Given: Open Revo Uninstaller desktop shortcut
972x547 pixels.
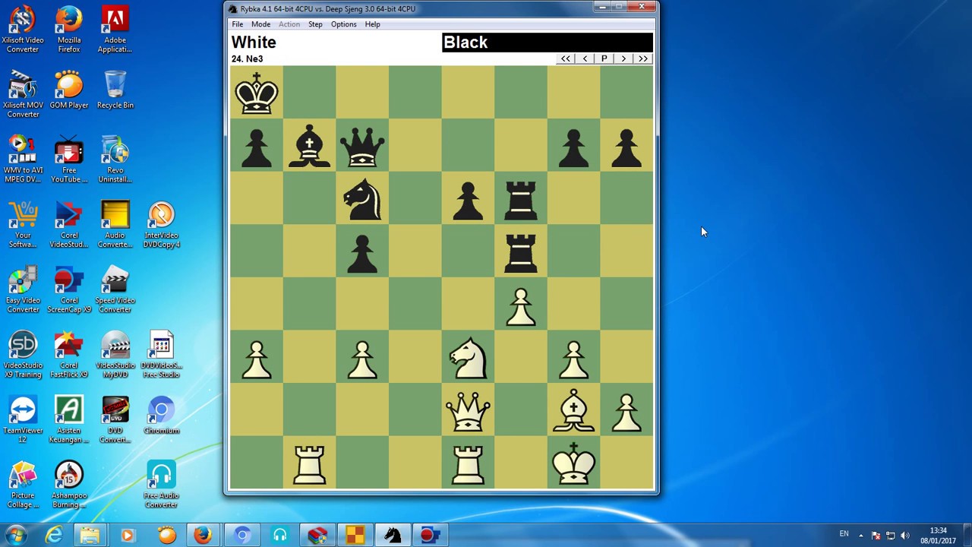Looking at the screenshot, I should pos(115,160).
